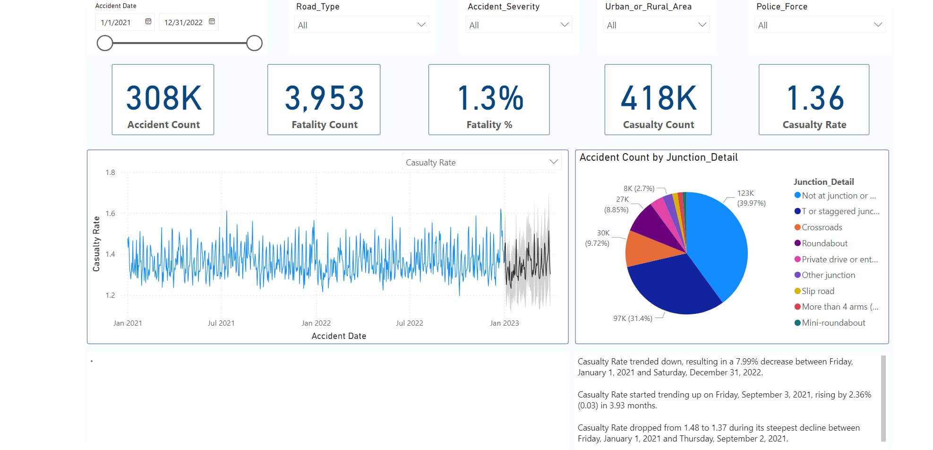Click the T or staggered junction legend marker

point(797,211)
